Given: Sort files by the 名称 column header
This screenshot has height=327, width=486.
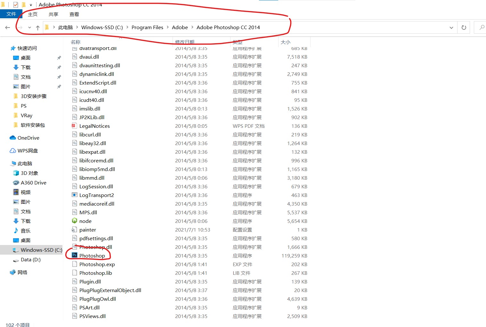Looking at the screenshot, I should click(76, 42).
